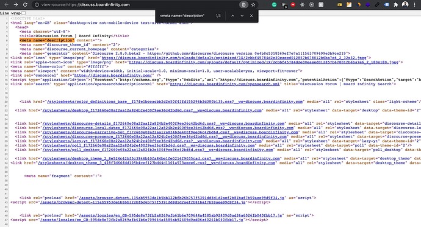Jump to next find match
The width and height of the screenshot is (421, 227).
pyautogui.click(x=242, y=16)
